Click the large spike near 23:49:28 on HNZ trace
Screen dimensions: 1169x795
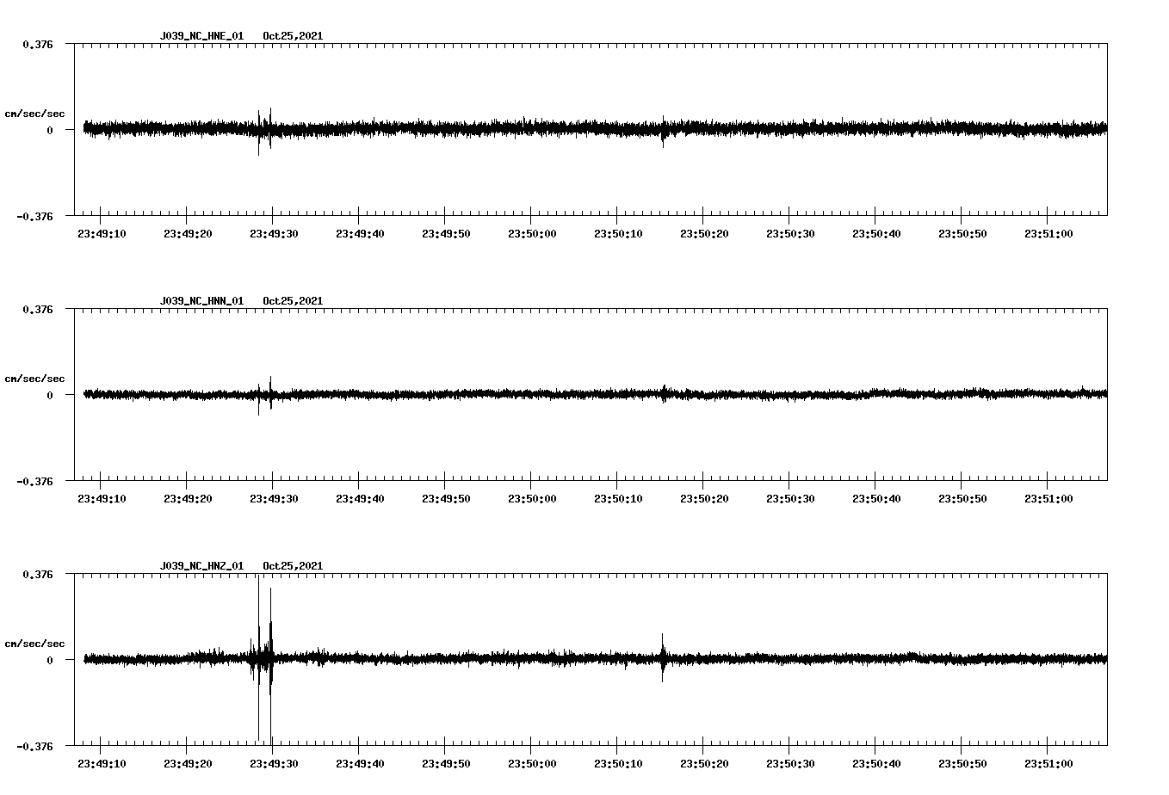[258, 658]
